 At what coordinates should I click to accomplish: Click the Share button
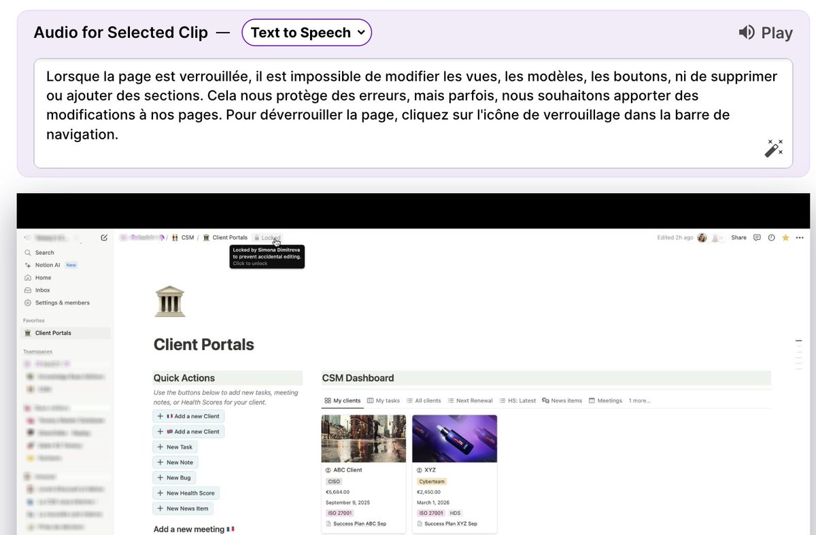click(x=738, y=237)
